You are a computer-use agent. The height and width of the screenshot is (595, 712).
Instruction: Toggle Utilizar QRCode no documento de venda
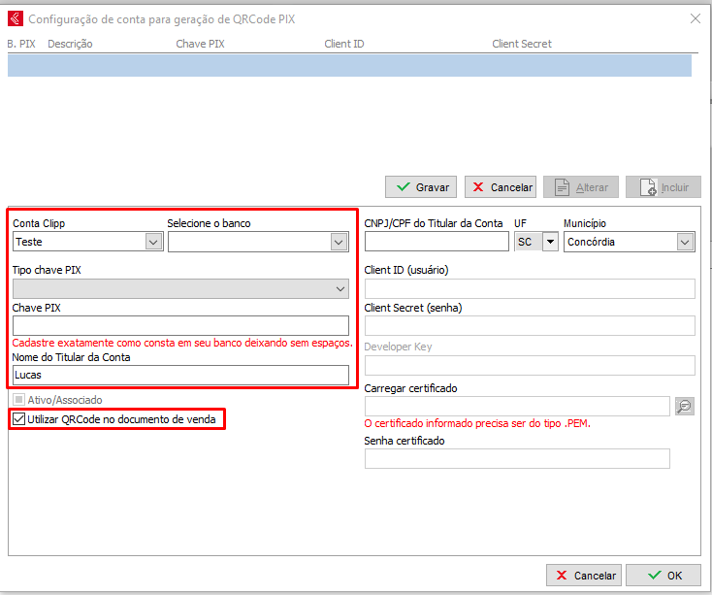(x=18, y=419)
